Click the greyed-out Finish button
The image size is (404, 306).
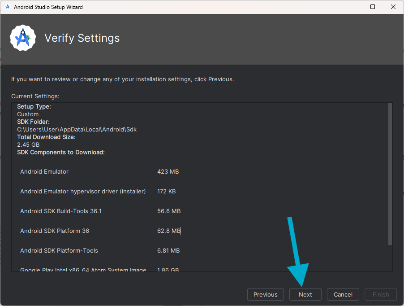coord(380,294)
